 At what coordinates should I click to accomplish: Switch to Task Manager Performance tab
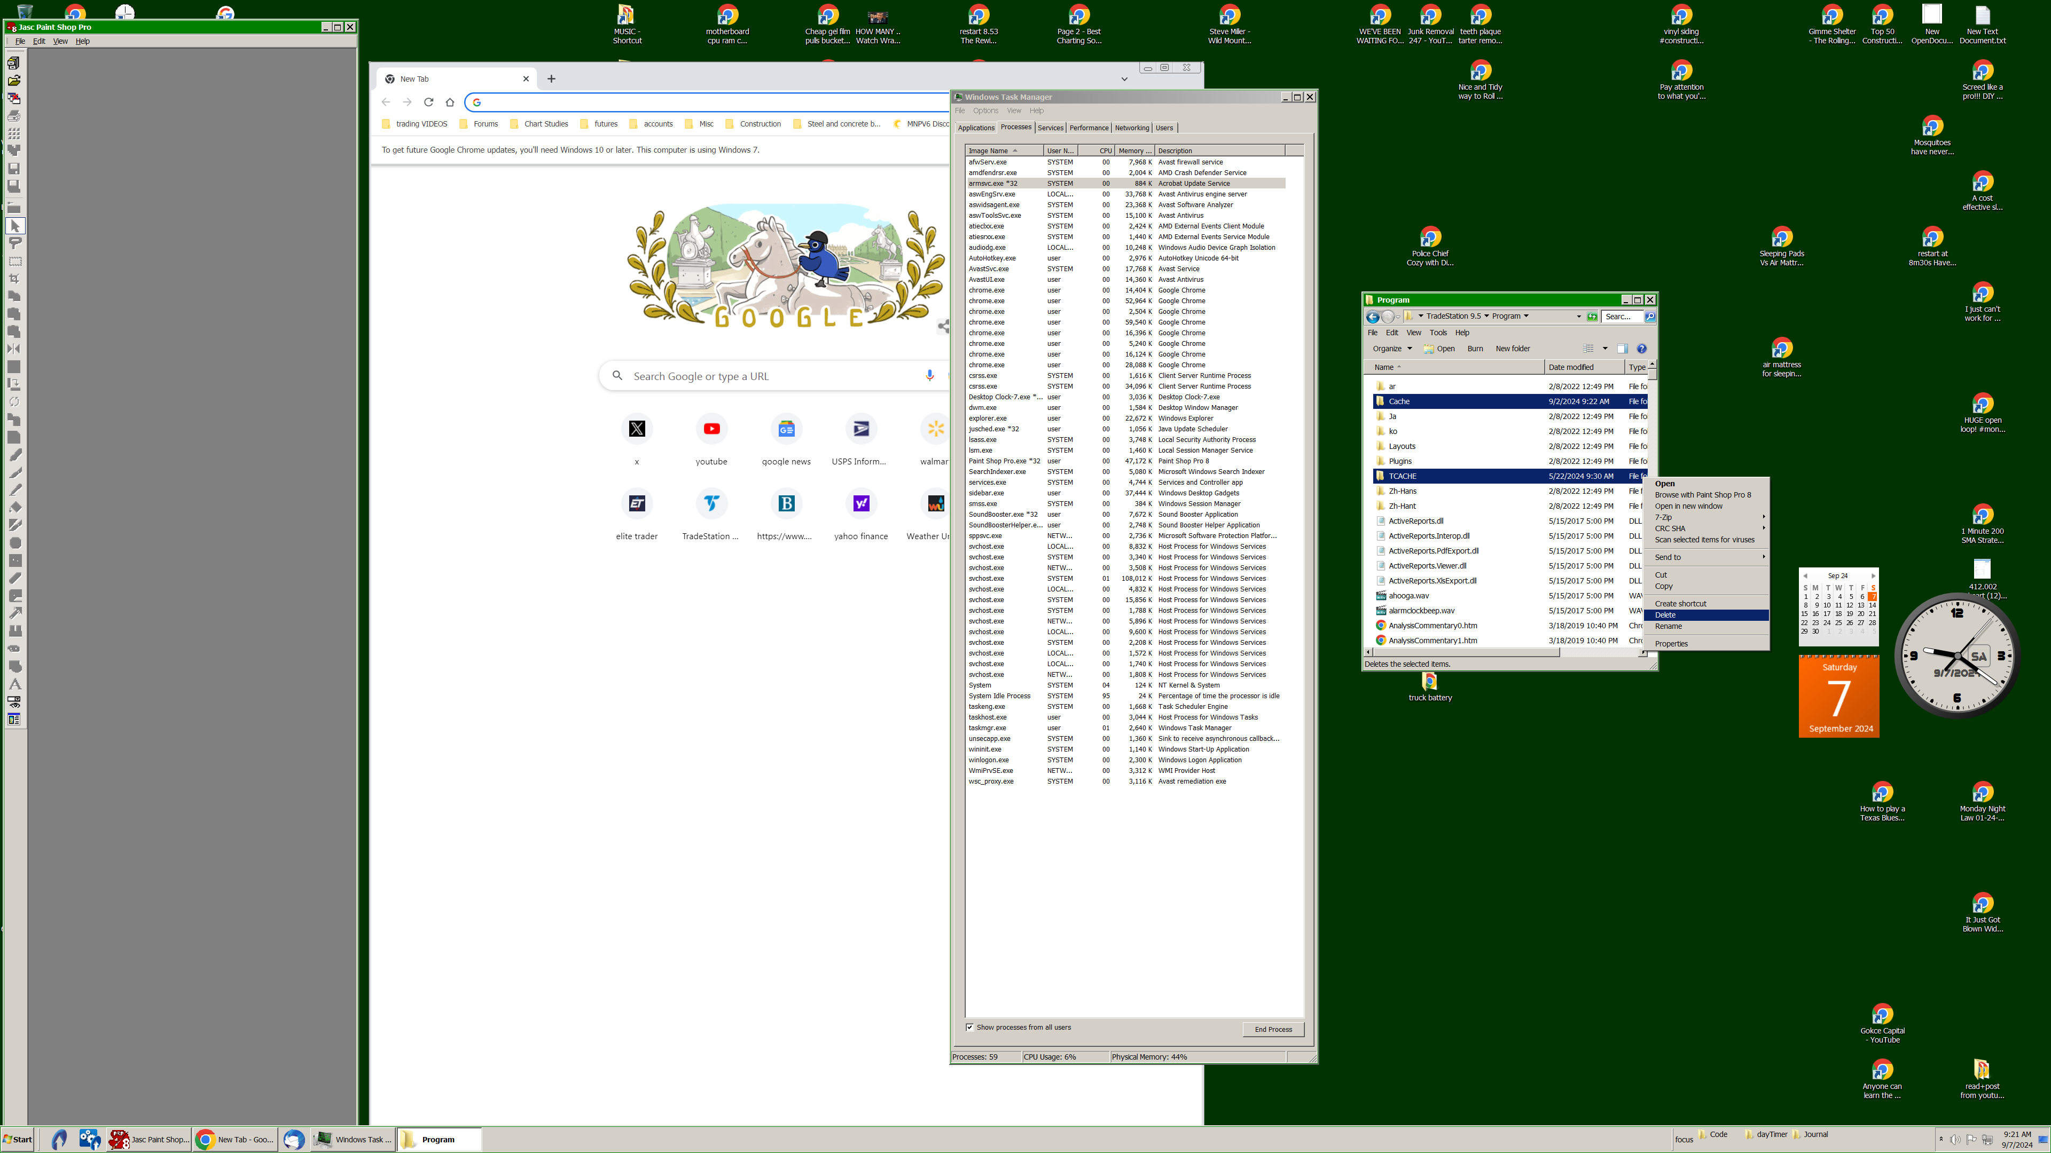(x=1089, y=128)
